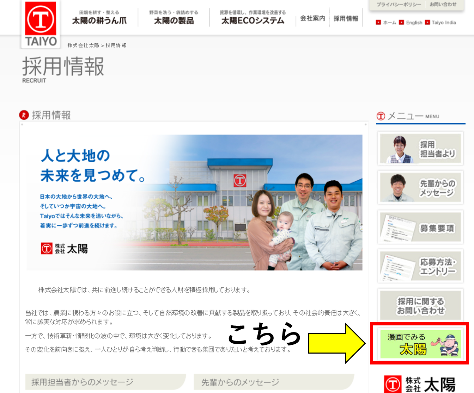This screenshot has height=393, width=474.
Task: Click the main recruit hero banner image
Action: tap(194, 202)
